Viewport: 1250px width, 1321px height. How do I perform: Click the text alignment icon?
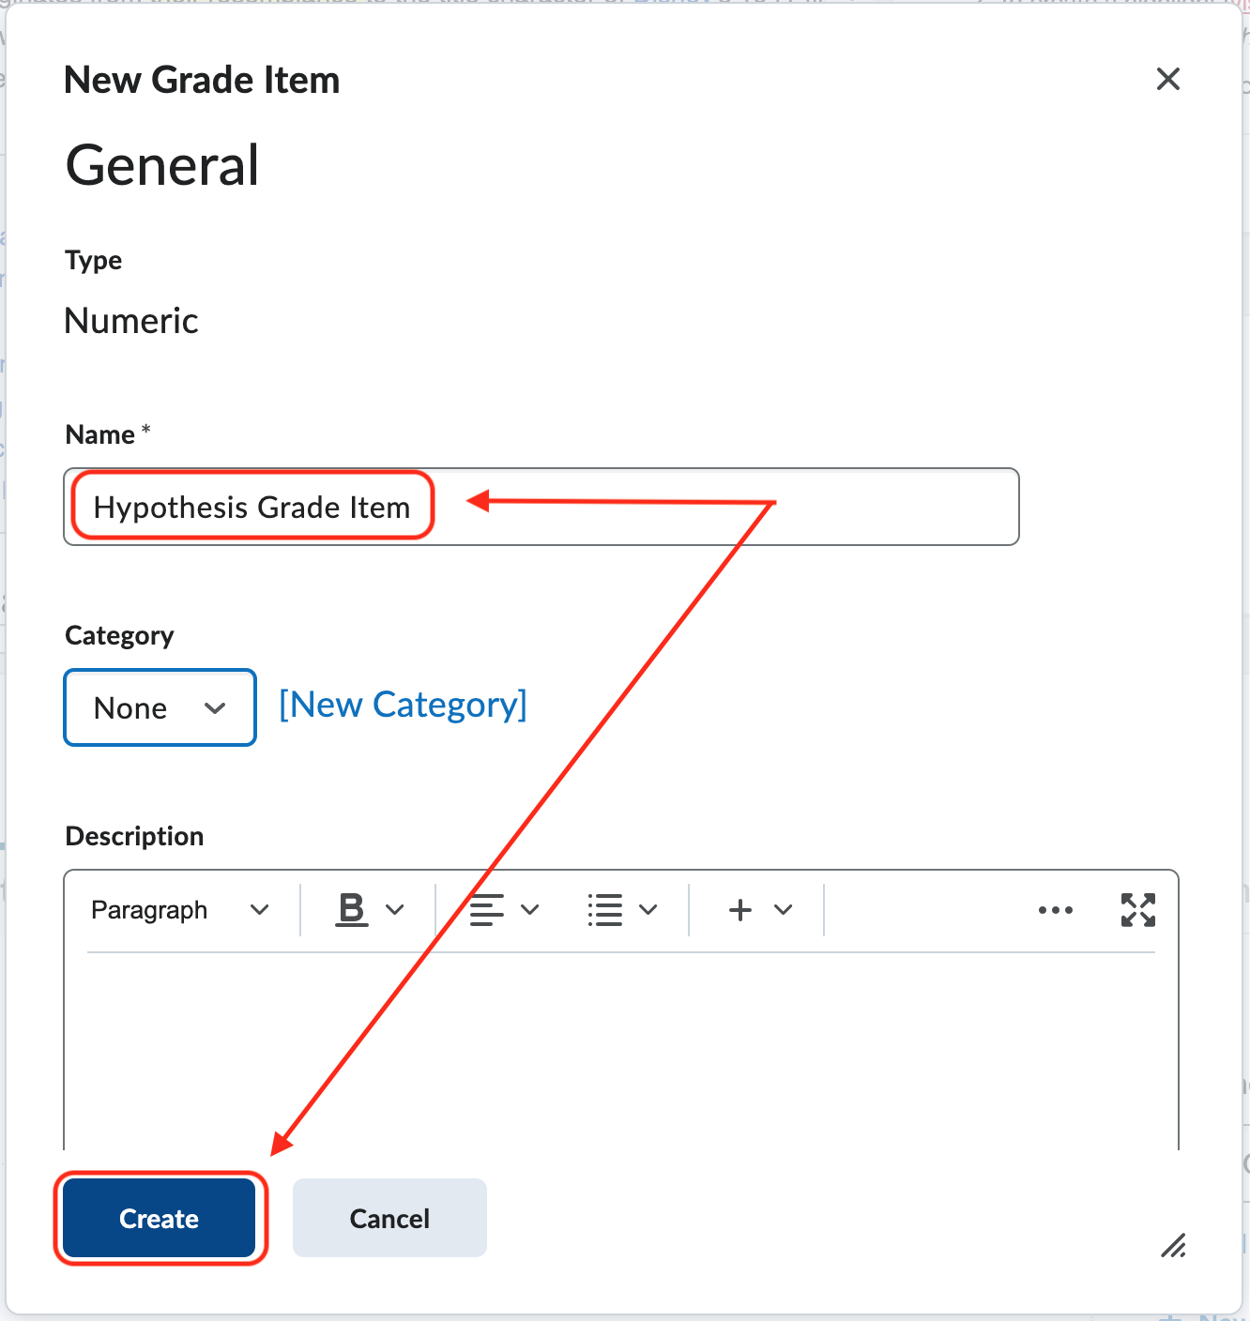point(485,908)
